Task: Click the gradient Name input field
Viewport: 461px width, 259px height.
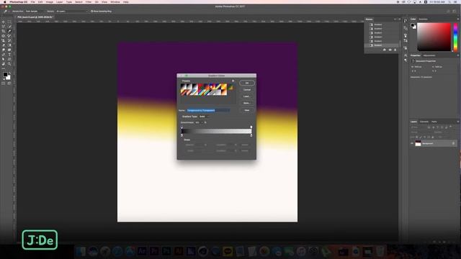Action: point(208,110)
